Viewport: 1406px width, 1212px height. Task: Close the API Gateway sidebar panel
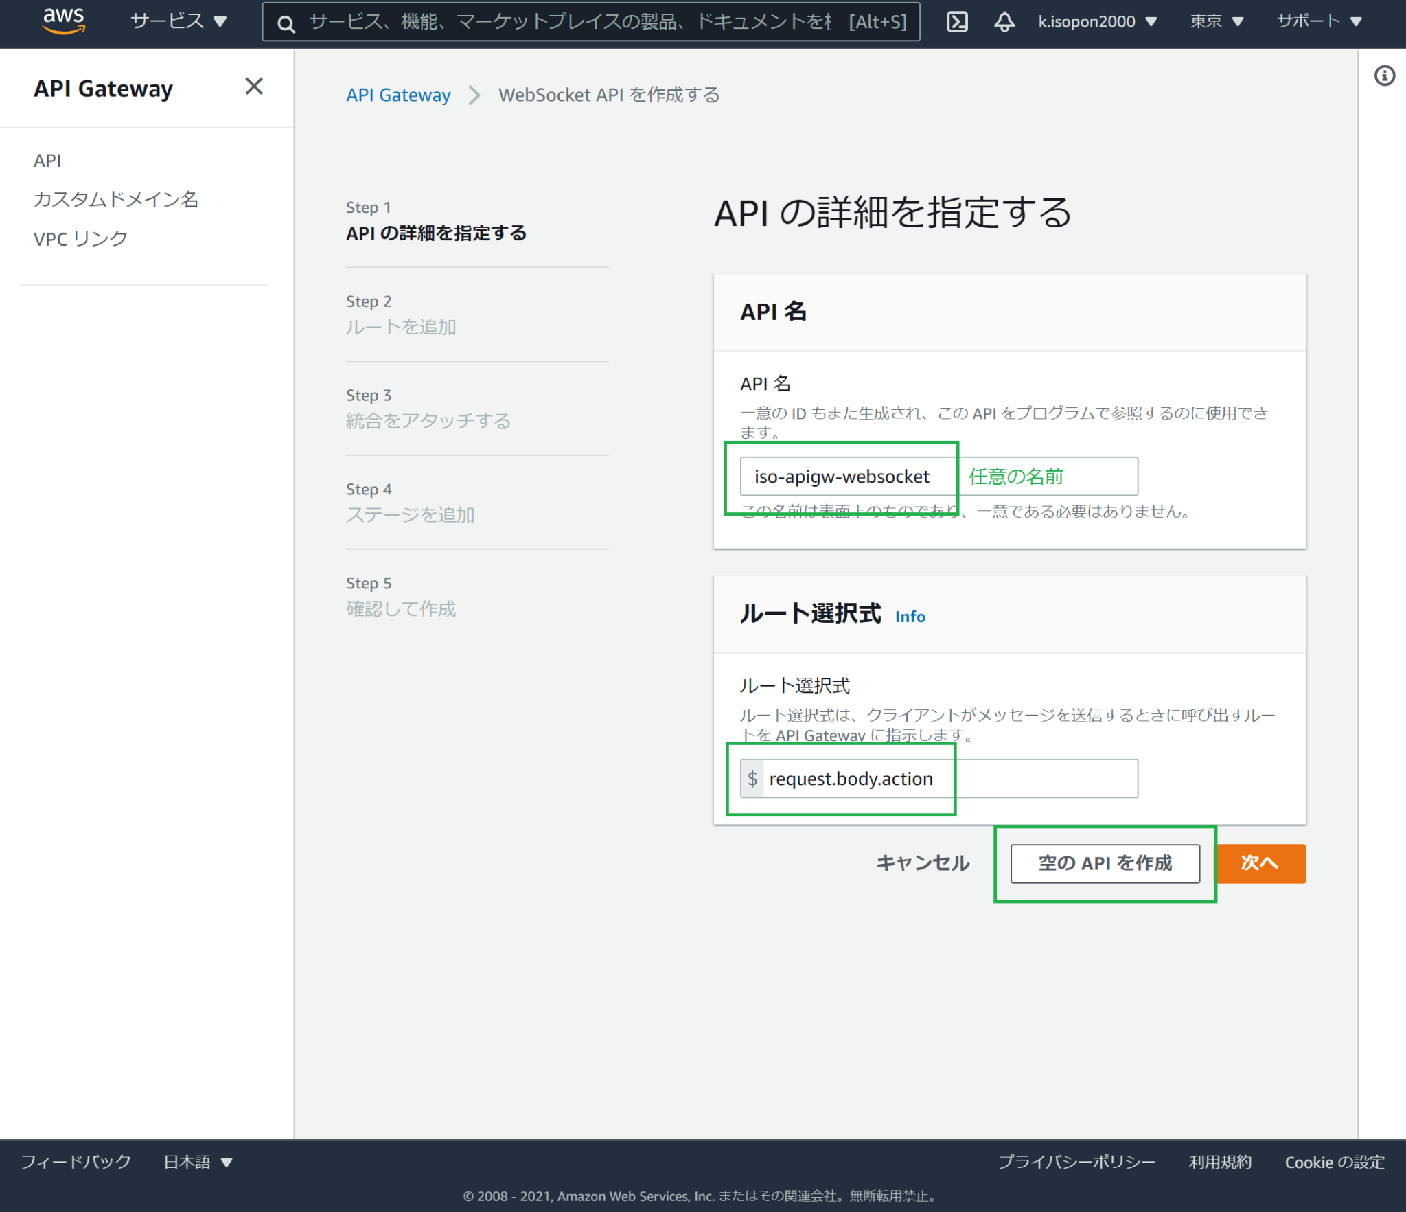coord(254,87)
